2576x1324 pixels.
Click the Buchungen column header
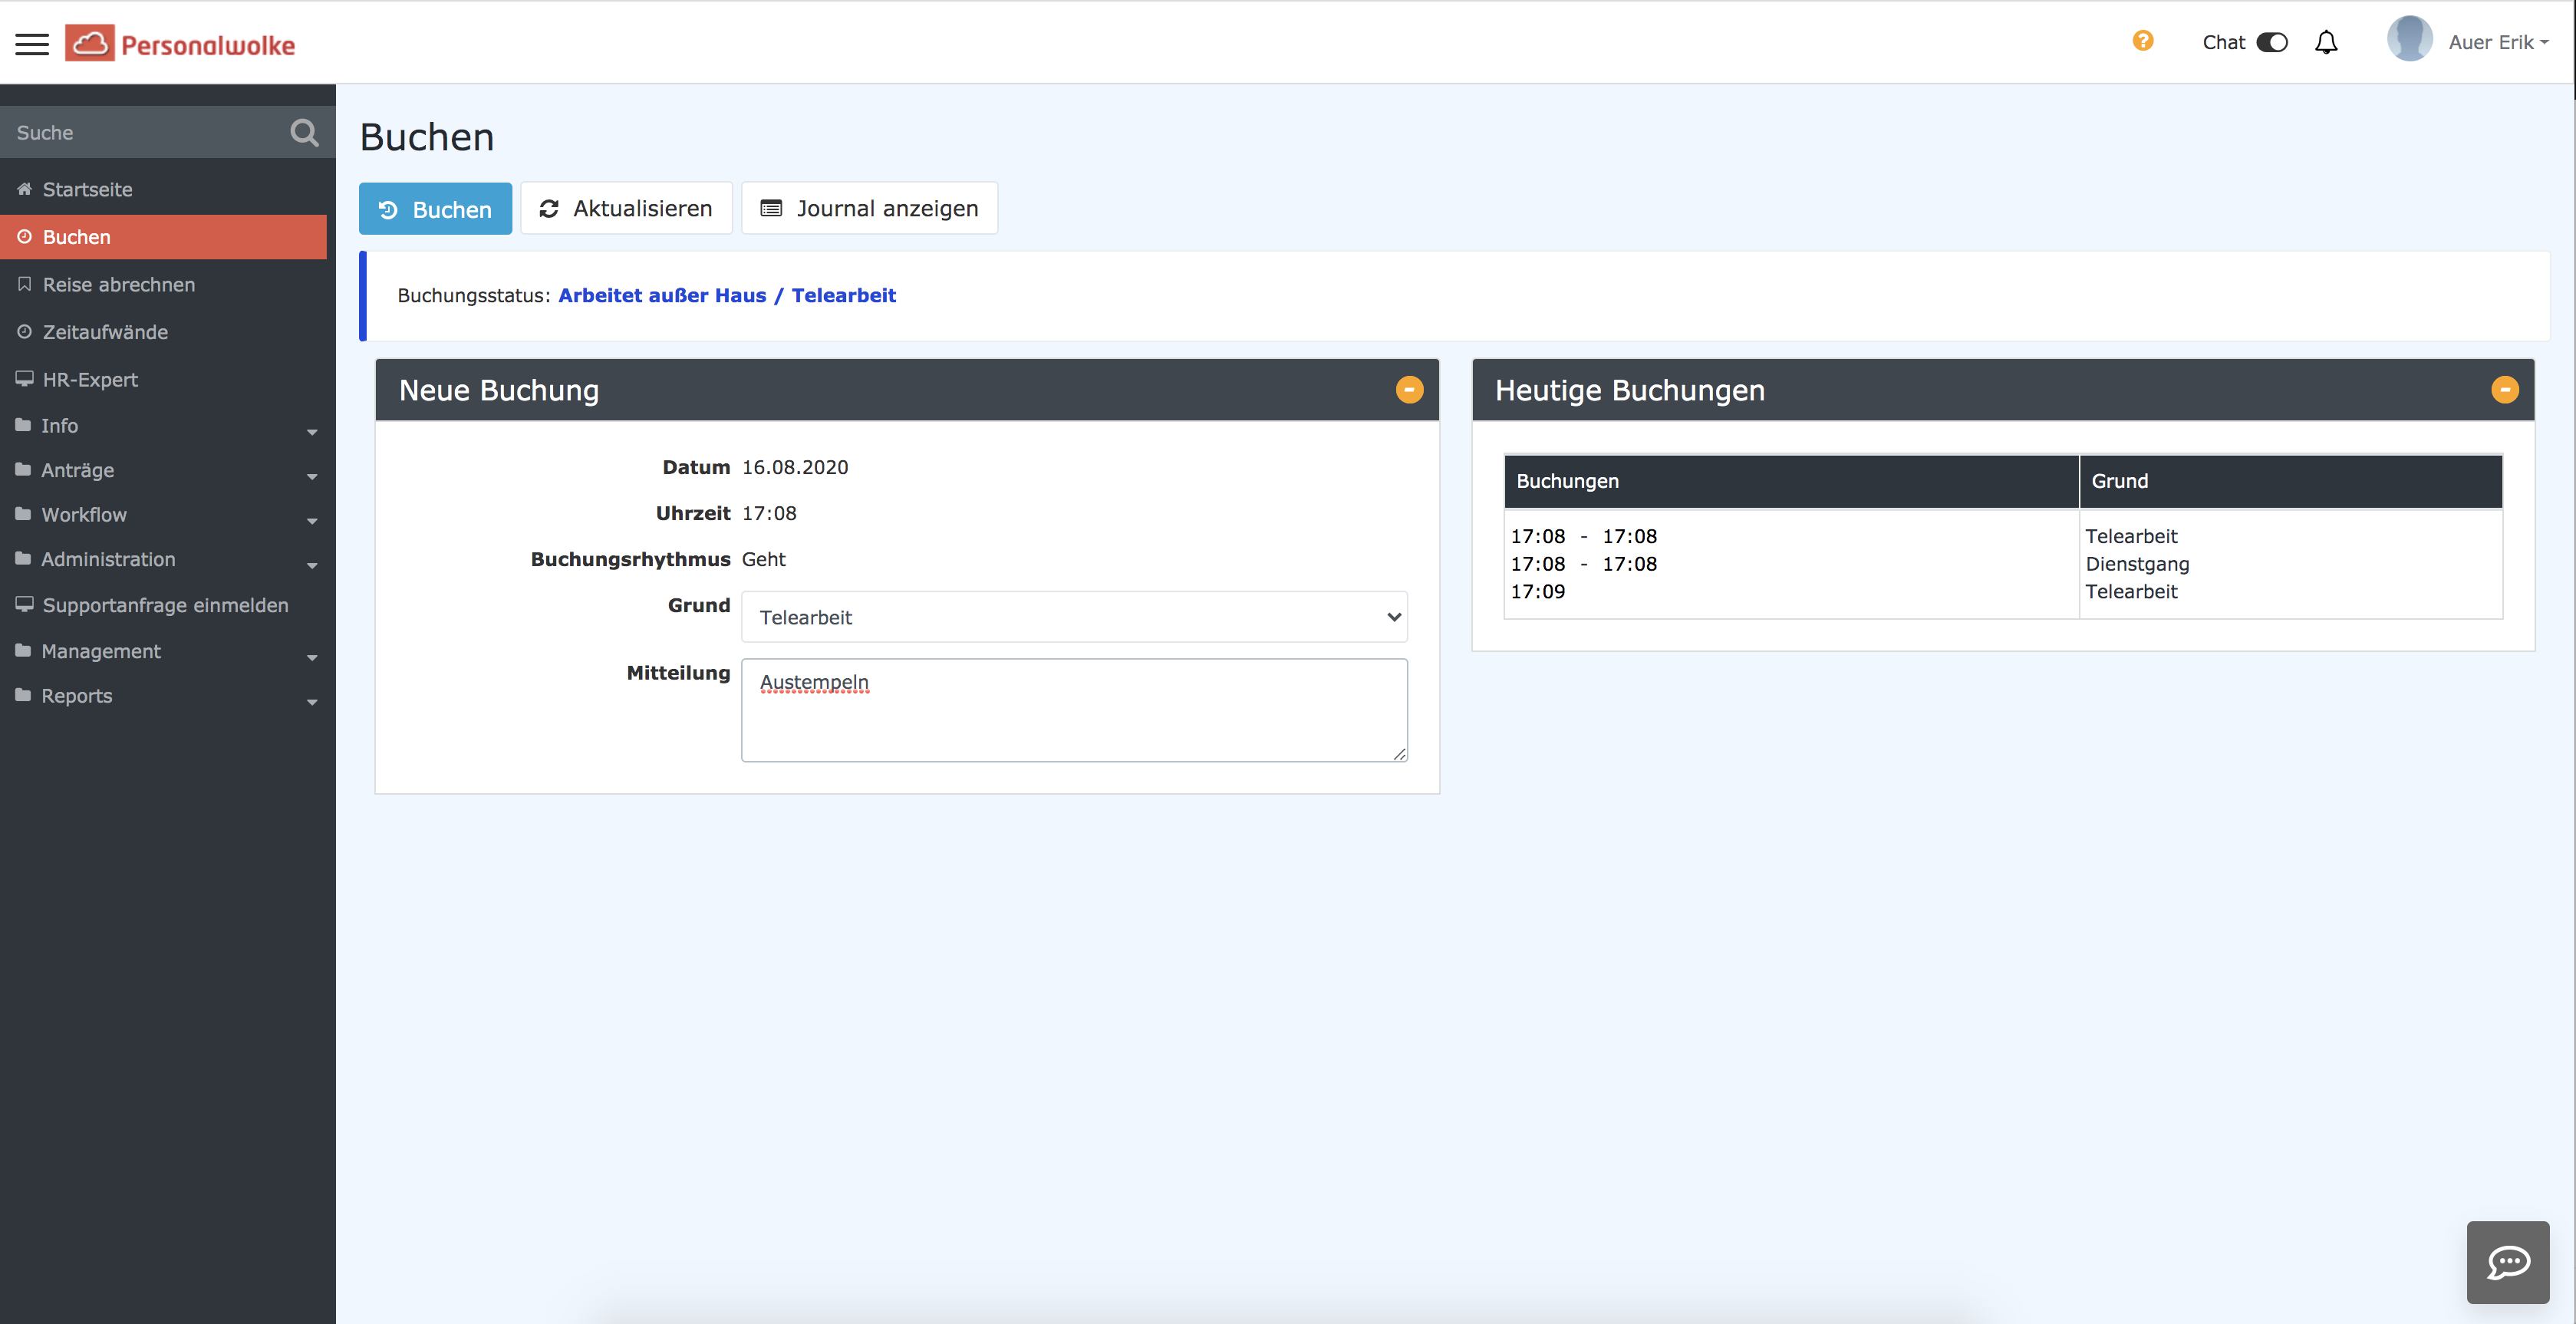point(1791,481)
